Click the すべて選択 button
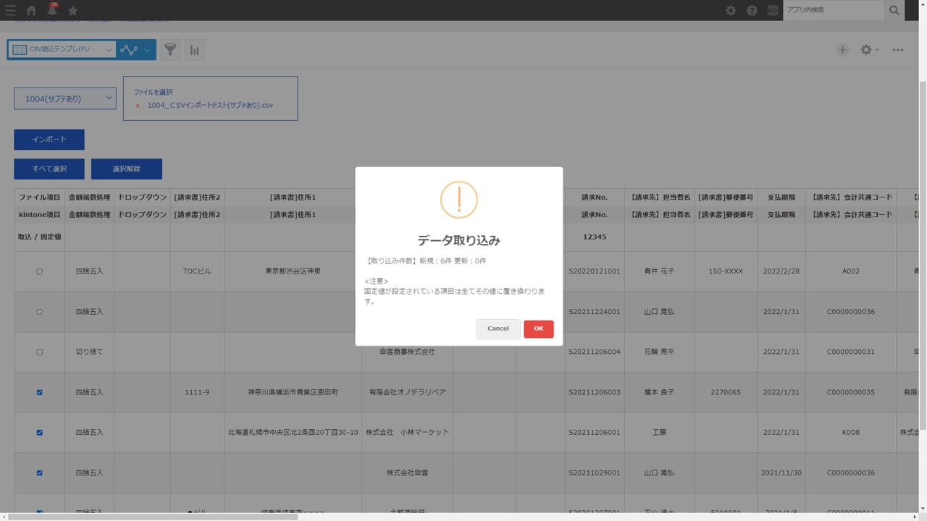The width and height of the screenshot is (927, 521). [49, 169]
